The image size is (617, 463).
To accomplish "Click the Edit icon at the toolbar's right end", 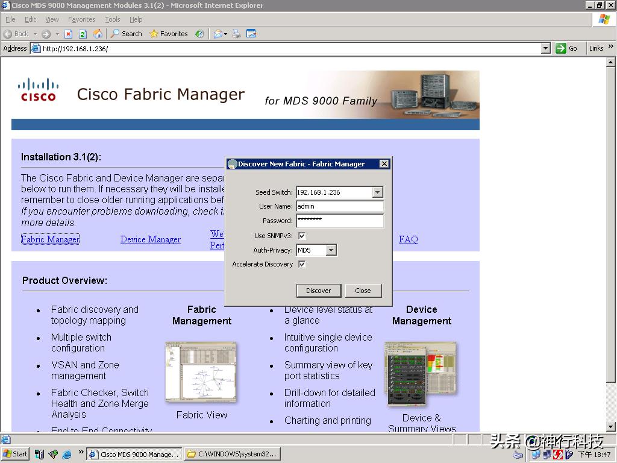I will (252, 34).
